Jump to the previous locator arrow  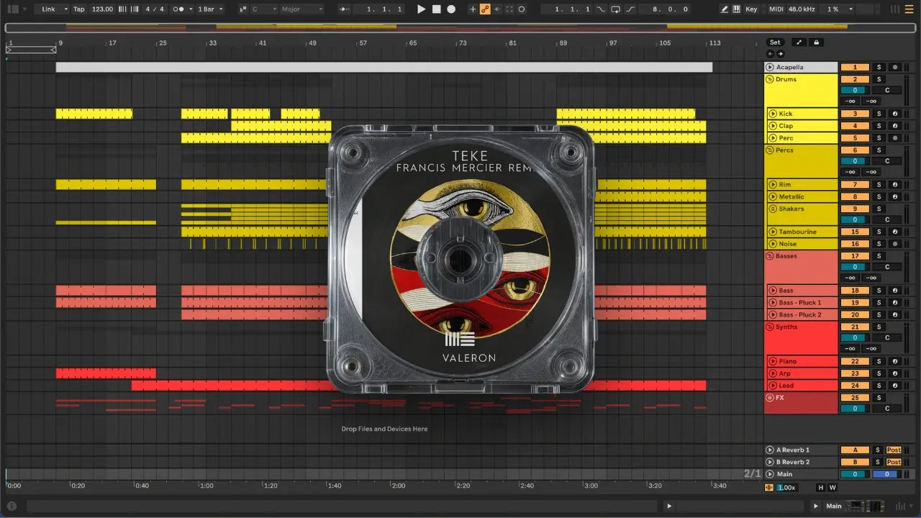tap(771, 54)
